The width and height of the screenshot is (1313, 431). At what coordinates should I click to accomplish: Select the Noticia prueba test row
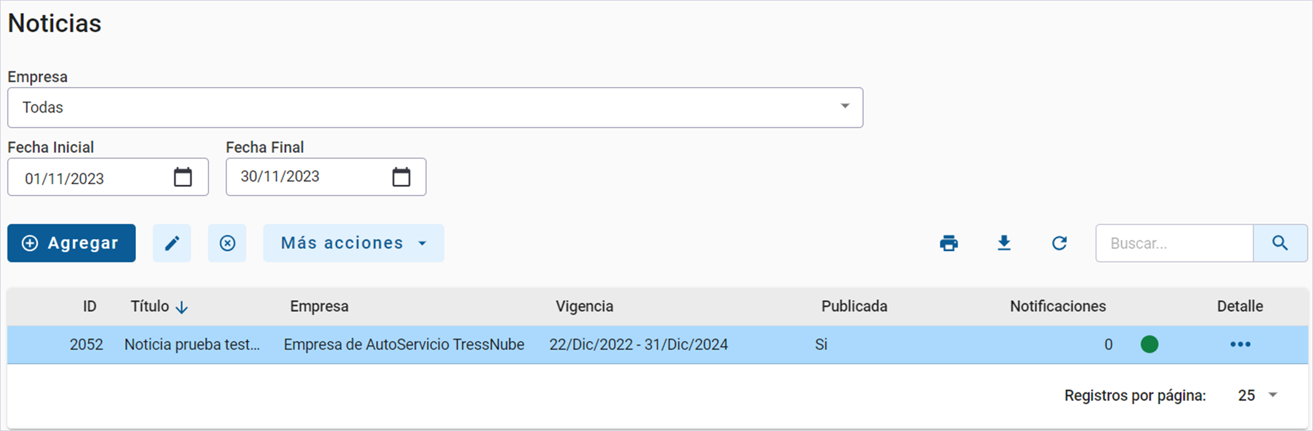192,345
